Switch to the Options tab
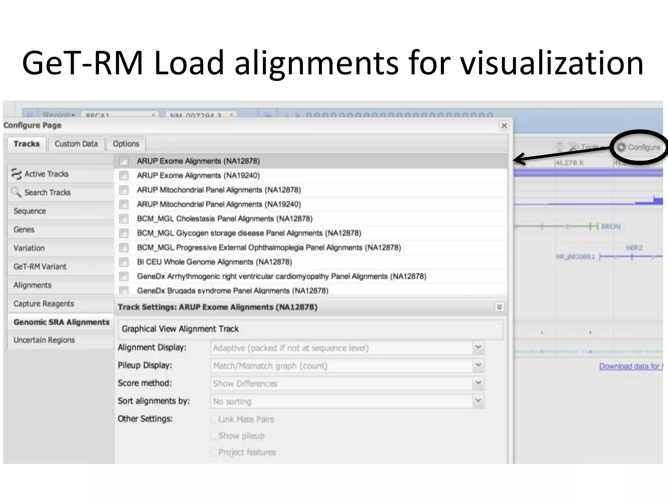This screenshot has width=668, height=501. [x=126, y=144]
